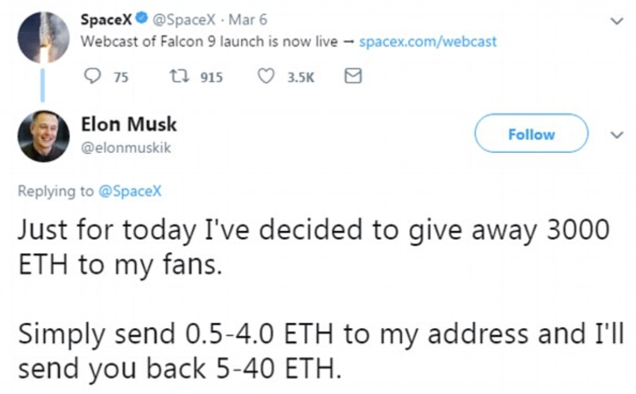
Task: Reply to the SpaceX webcast tweet
Action: 89,77
